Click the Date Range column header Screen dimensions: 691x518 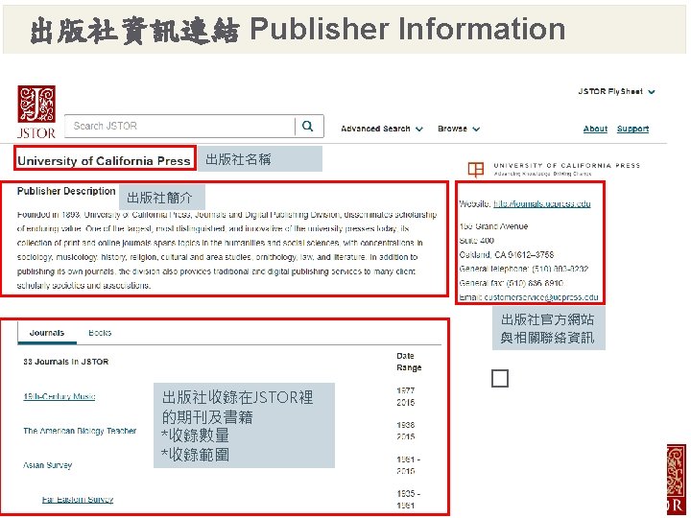point(409,362)
